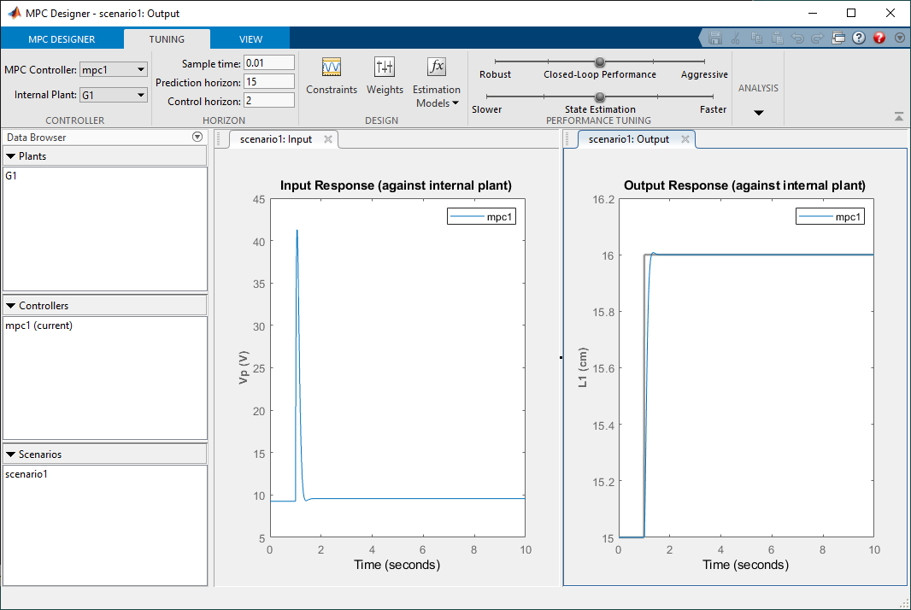Collapse the Scenarios section
The width and height of the screenshot is (911, 610).
pyautogui.click(x=11, y=455)
